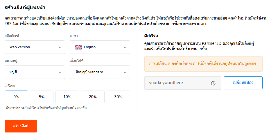The image size is (269, 138).
Task: Expand the หมวดหมู่ บัญชี dropdown
Action: coord(35,72)
